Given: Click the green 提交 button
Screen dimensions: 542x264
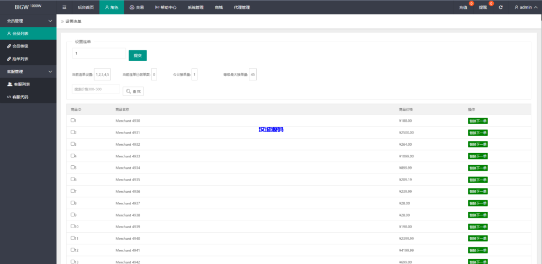Looking at the screenshot, I should [x=138, y=55].
